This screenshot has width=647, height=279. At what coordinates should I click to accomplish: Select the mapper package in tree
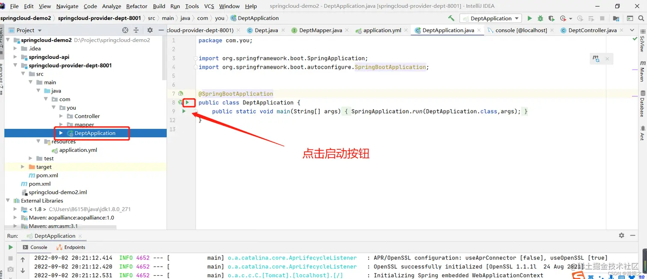pos(84,125)
